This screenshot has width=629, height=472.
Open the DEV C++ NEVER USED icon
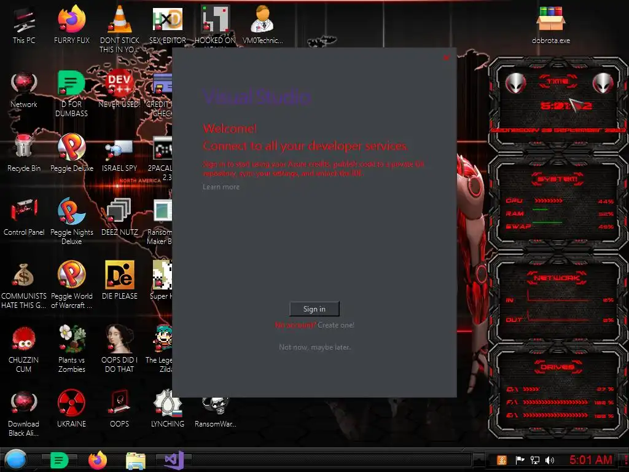click(x=120, y=90)
